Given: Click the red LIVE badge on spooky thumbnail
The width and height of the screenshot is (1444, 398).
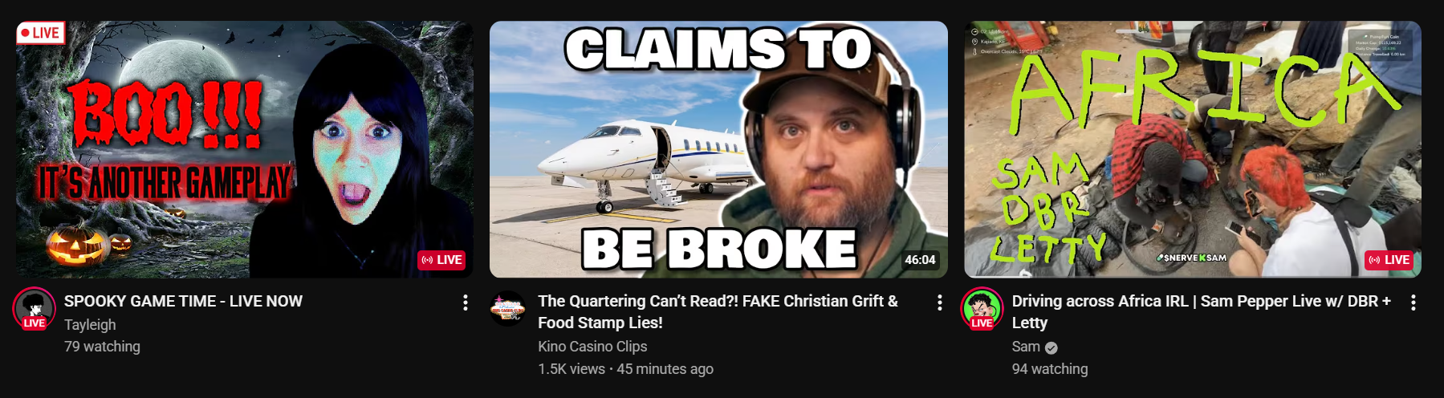Looking at the screenshot, I should click(x=441, y=260).
